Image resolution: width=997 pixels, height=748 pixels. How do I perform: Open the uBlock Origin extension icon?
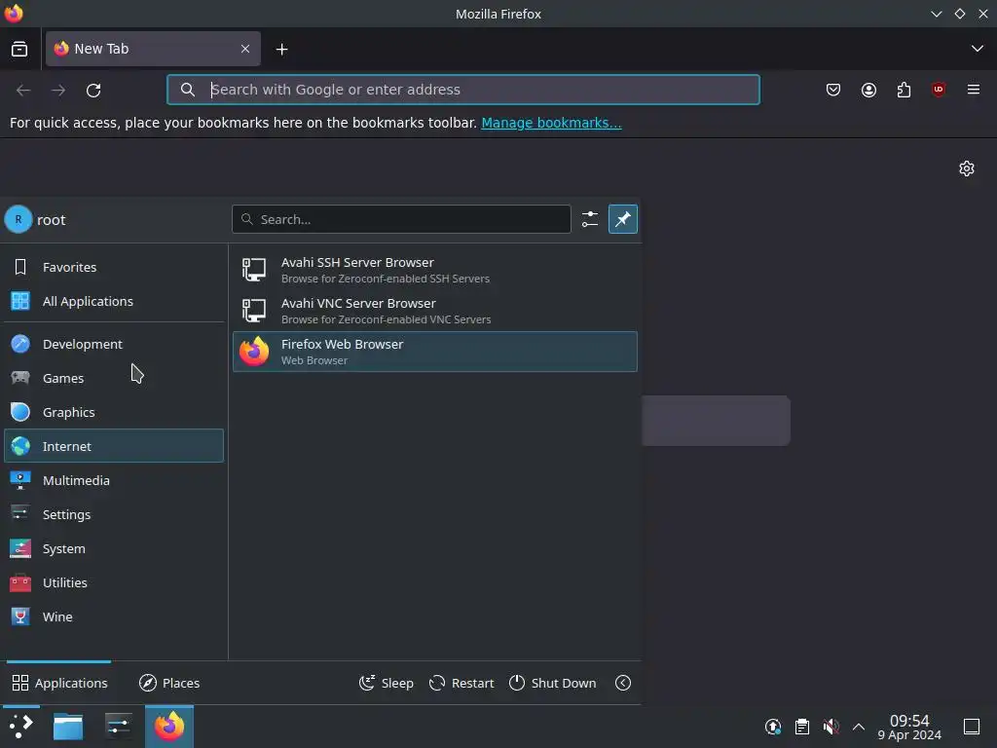[939, 90]
